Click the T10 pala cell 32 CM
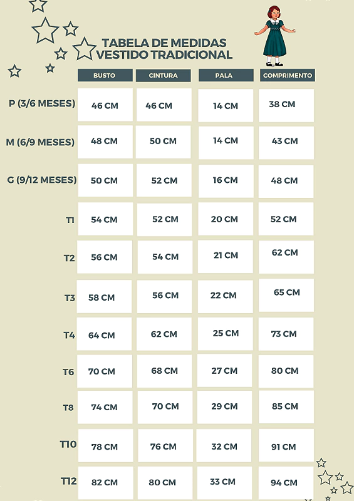The height and width of the screenshot is (501, 354). [x=224, y=446]
